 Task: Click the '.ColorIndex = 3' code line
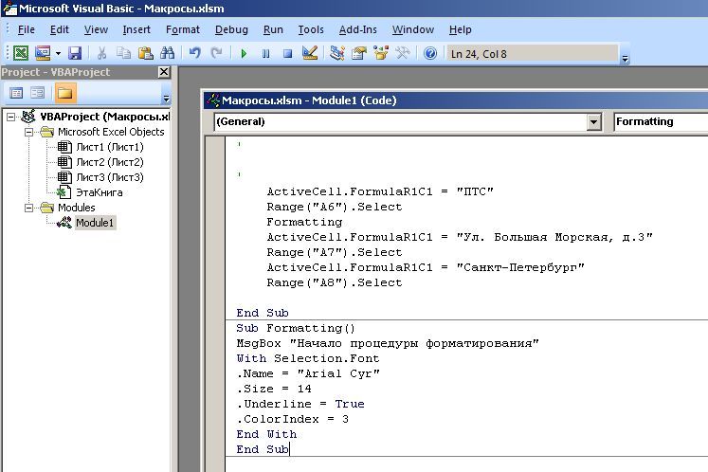(x=292, y=419)
